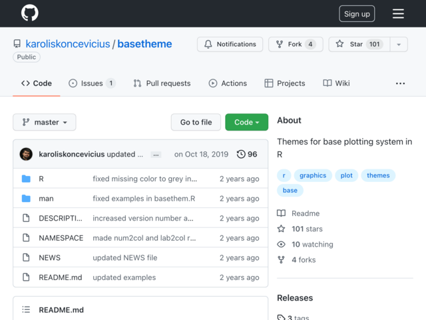Open commit 'updated NEWS file'

(x=125, y=257)
